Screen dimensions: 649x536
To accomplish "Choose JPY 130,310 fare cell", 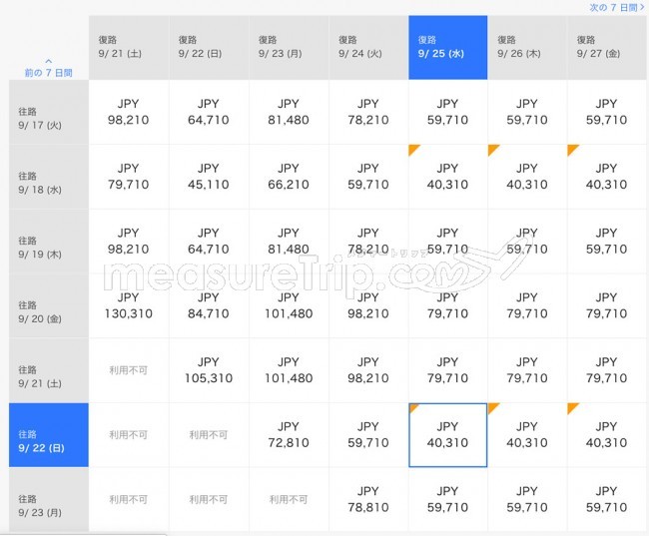I will (x=129, y=306).
